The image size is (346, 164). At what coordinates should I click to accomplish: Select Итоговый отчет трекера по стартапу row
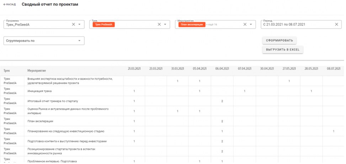coord(173,101)
